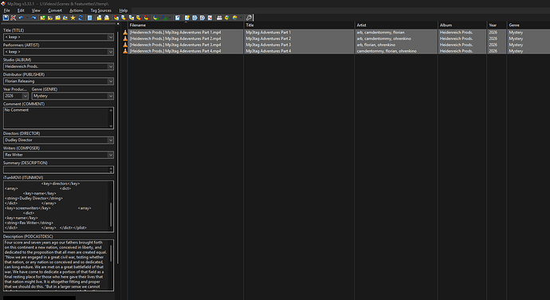This screenshot has height=300, width=550.
Task: Refresh the file view with the blue circular arrows icon
Action: [x=81, y=18]
